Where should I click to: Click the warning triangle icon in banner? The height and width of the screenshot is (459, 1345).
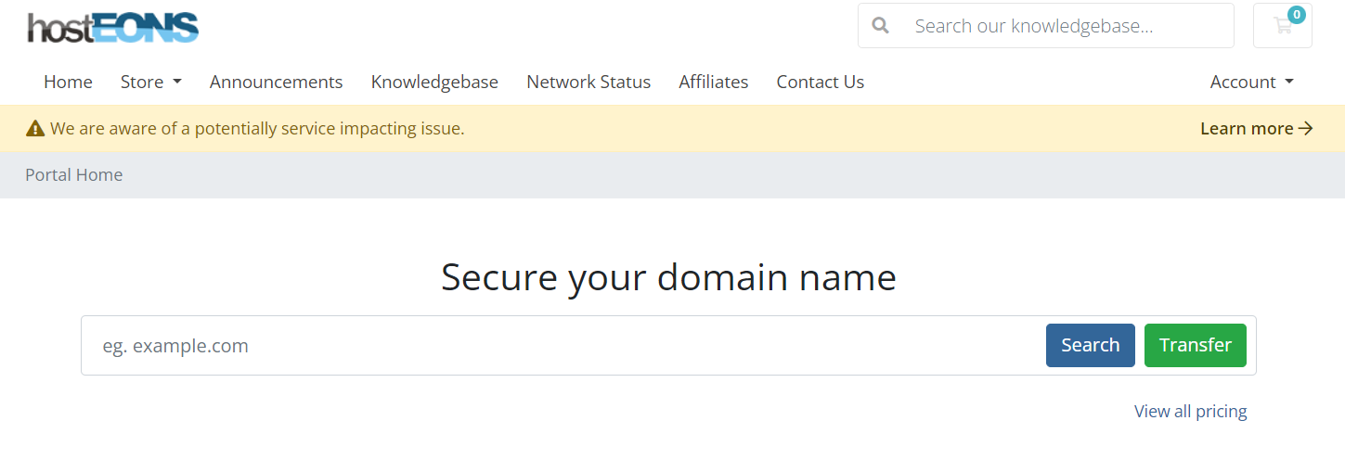35,129
